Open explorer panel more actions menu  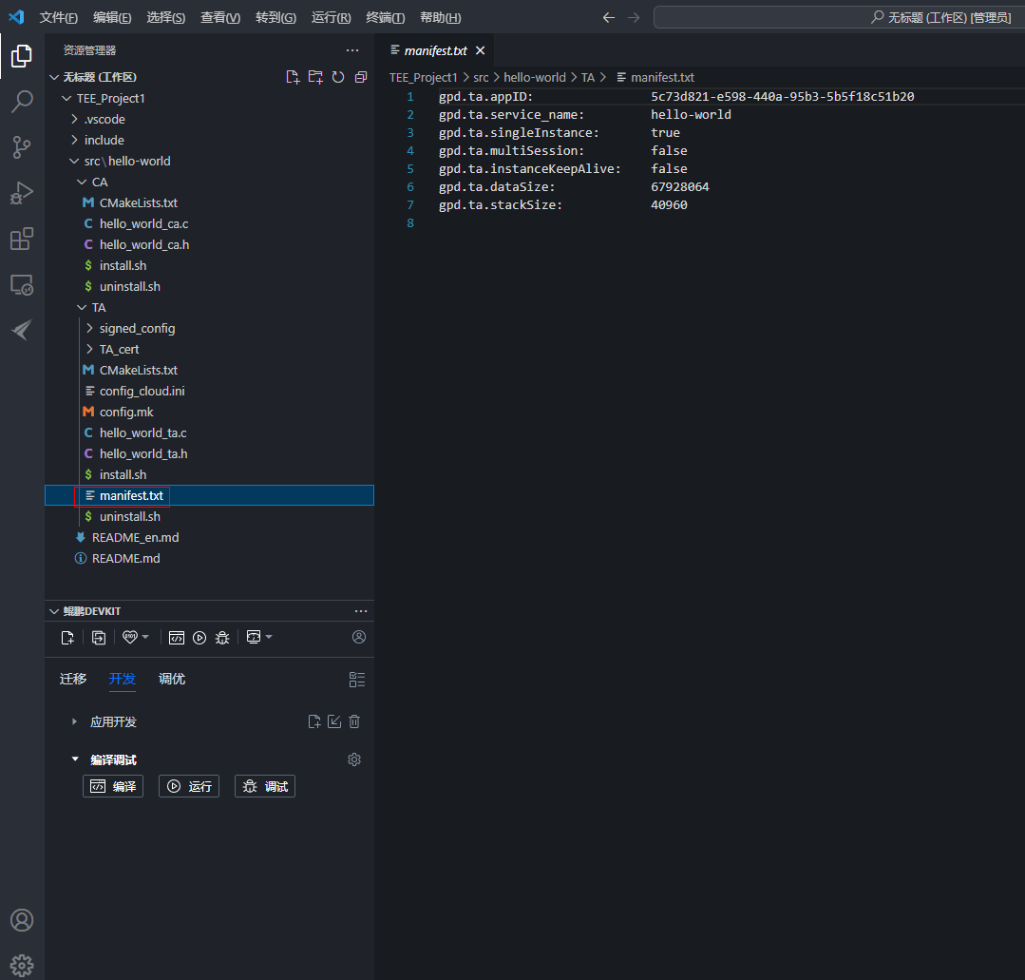(x=352, y=50)
